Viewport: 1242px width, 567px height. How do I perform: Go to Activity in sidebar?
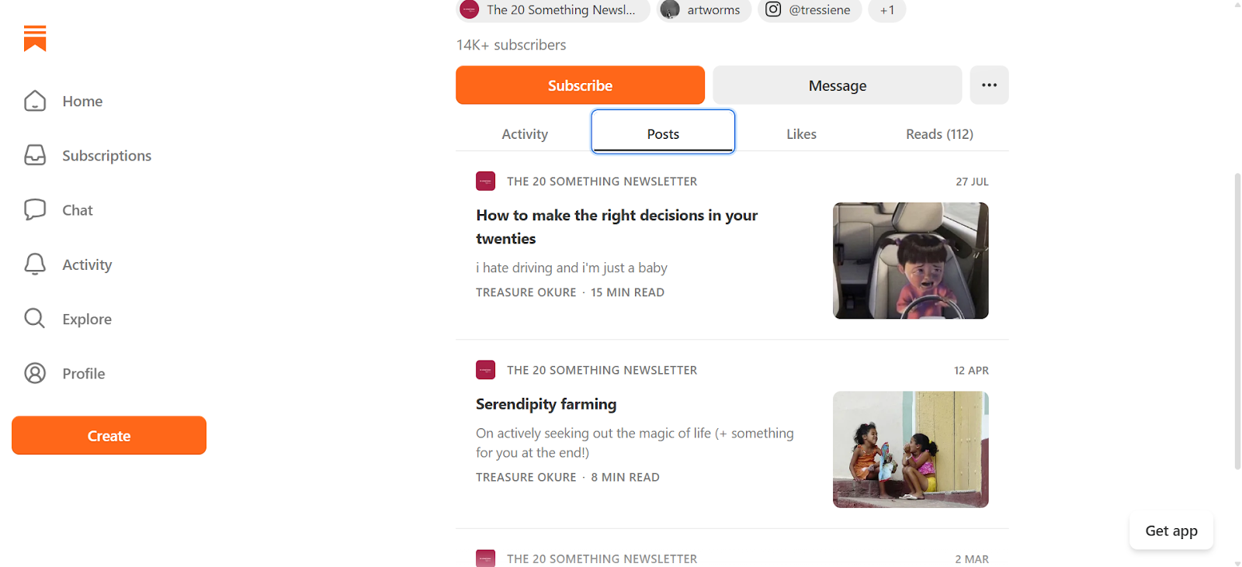[87, 265]
